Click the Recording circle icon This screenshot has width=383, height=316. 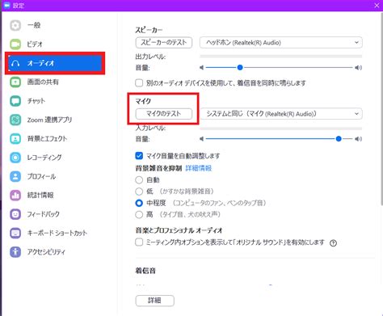pyautogui.click(x=15, y=158)
